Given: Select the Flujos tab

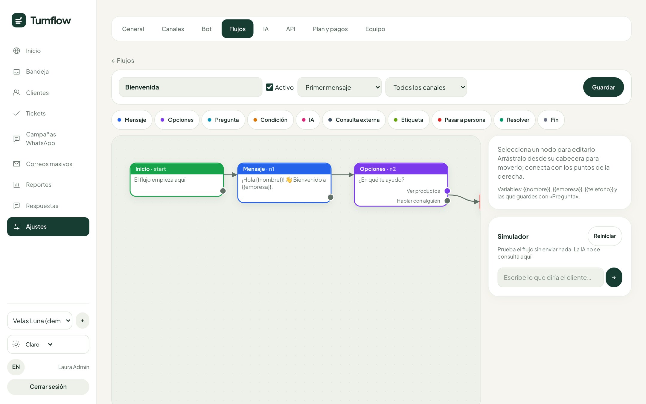Looking at the screenshot, I should tap(237, 29).
